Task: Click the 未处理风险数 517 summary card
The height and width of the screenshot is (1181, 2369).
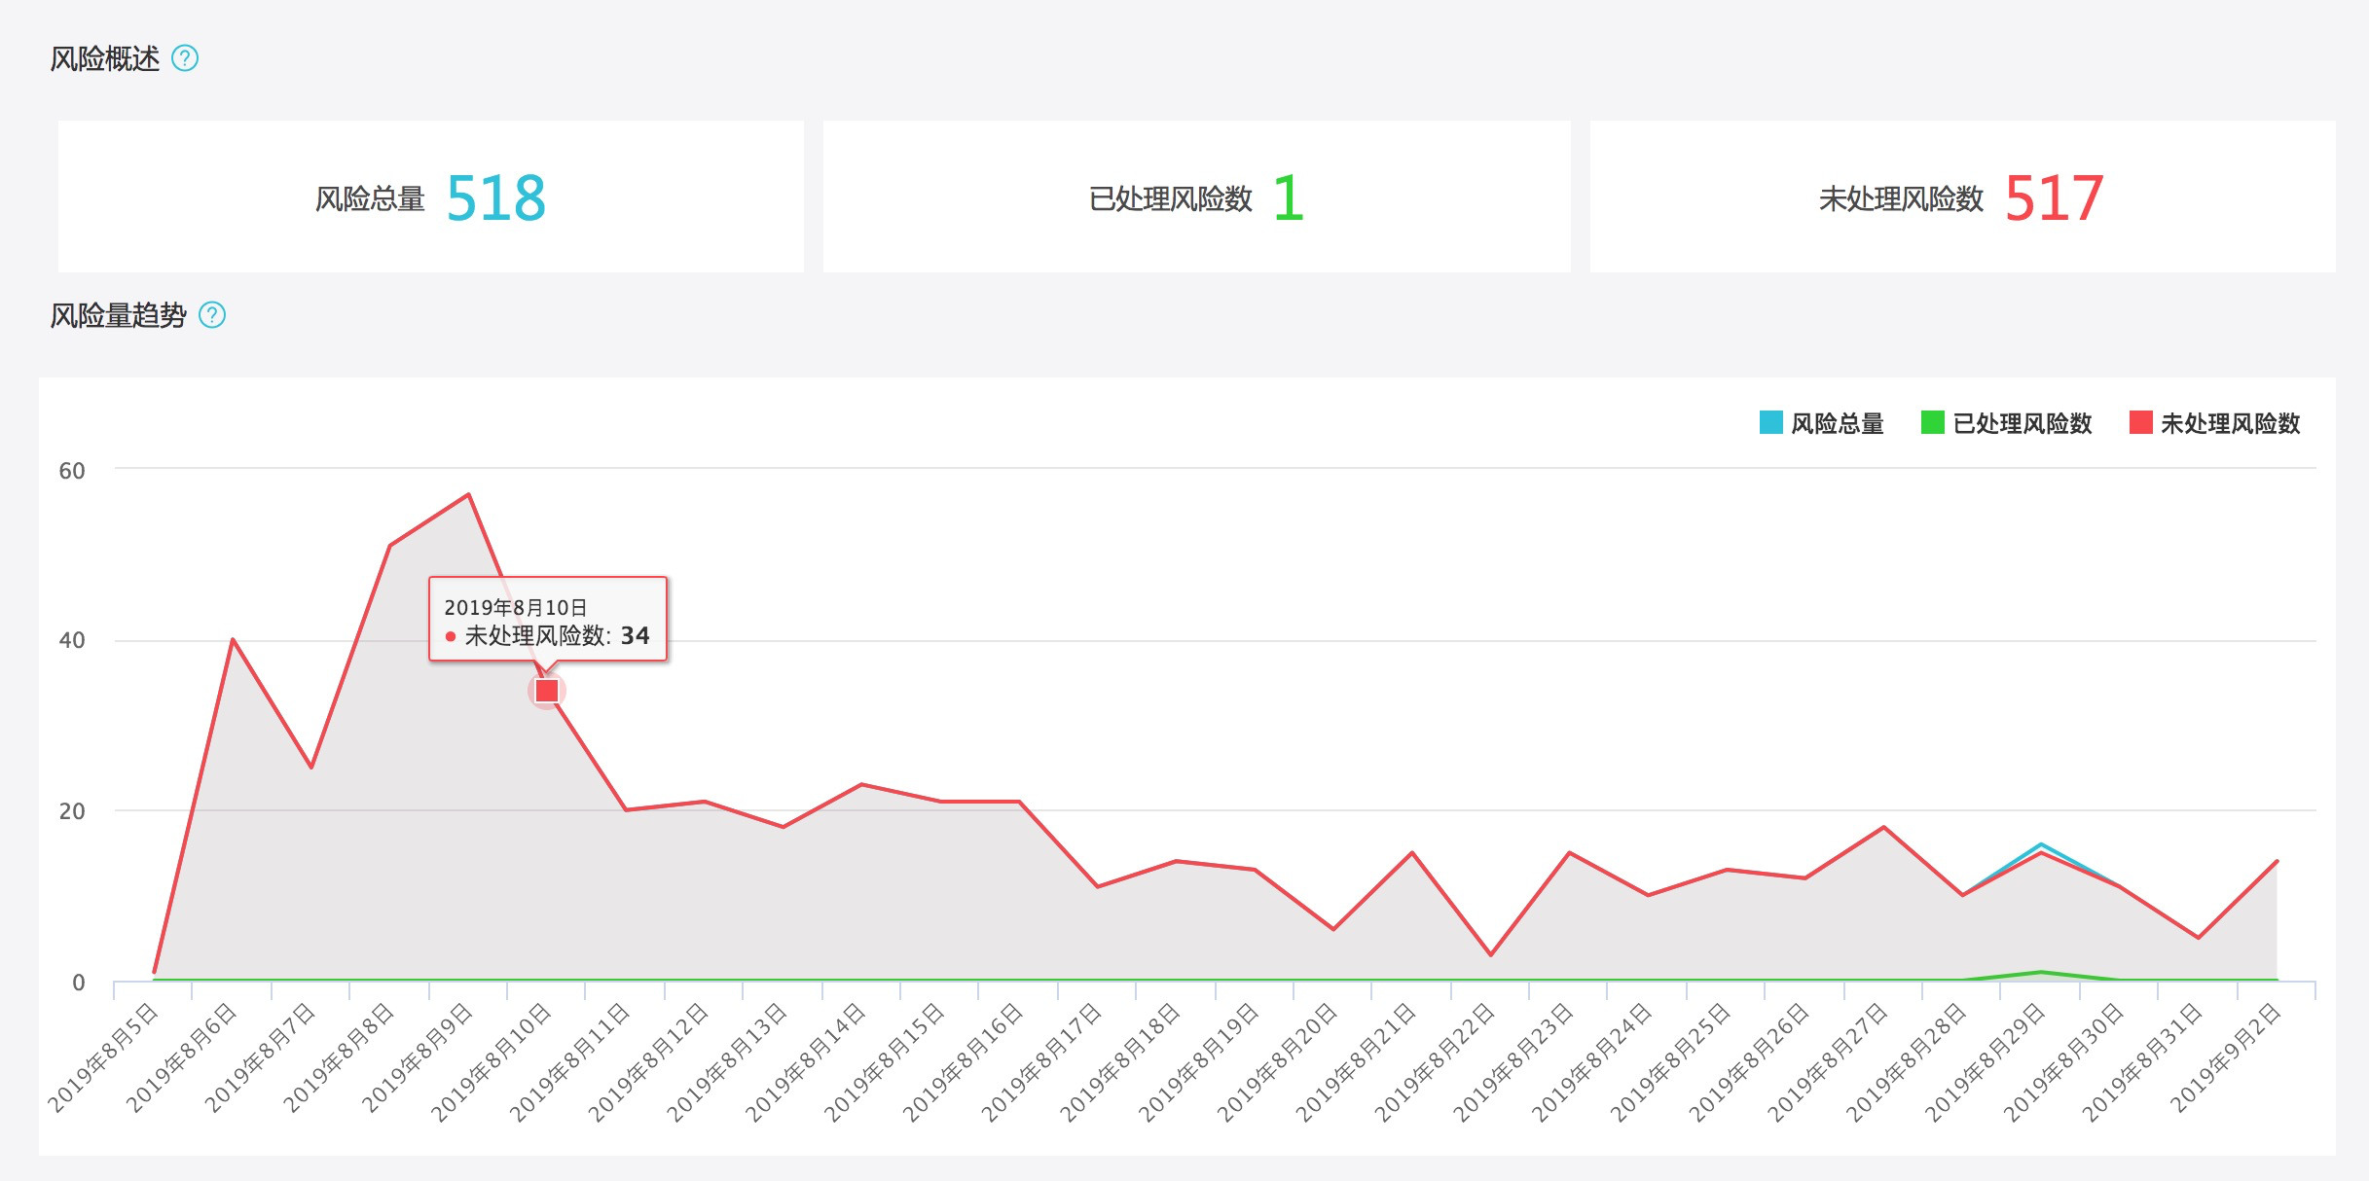Action: [x=1963, y=197]
